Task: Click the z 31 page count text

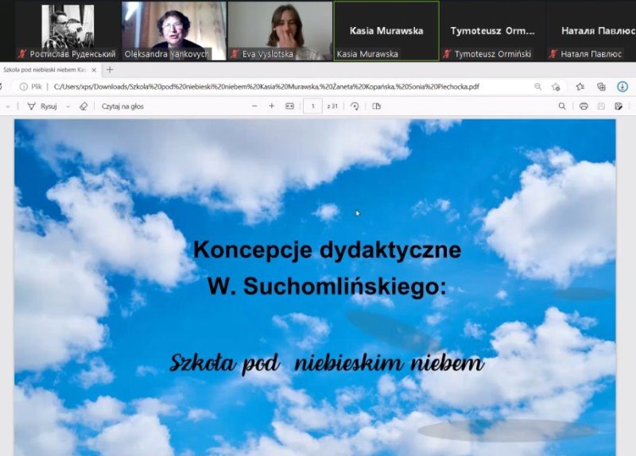Action: click(332, 106)
